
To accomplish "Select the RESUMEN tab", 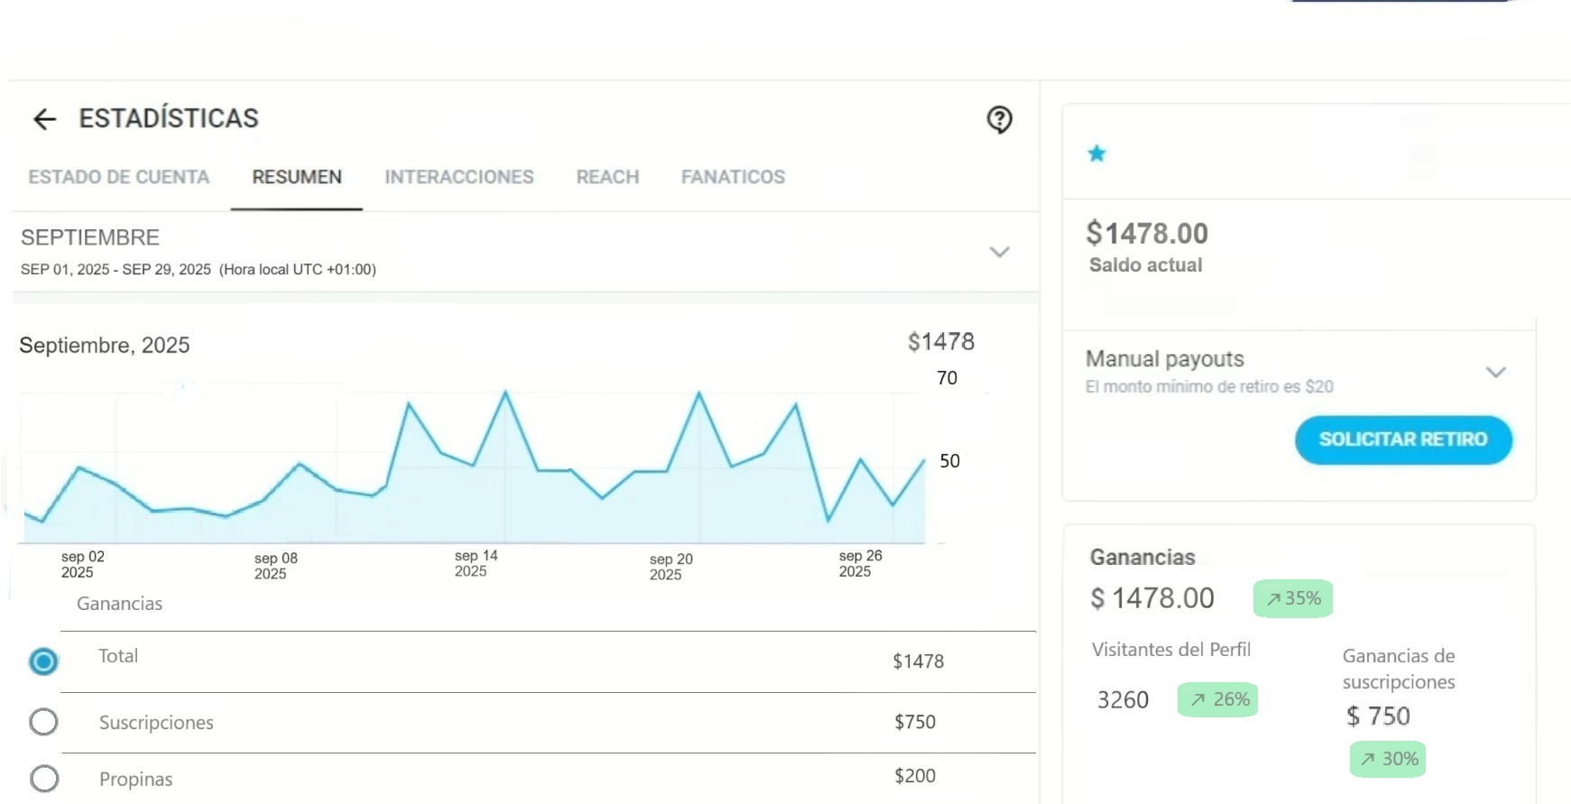I will 296,177.
